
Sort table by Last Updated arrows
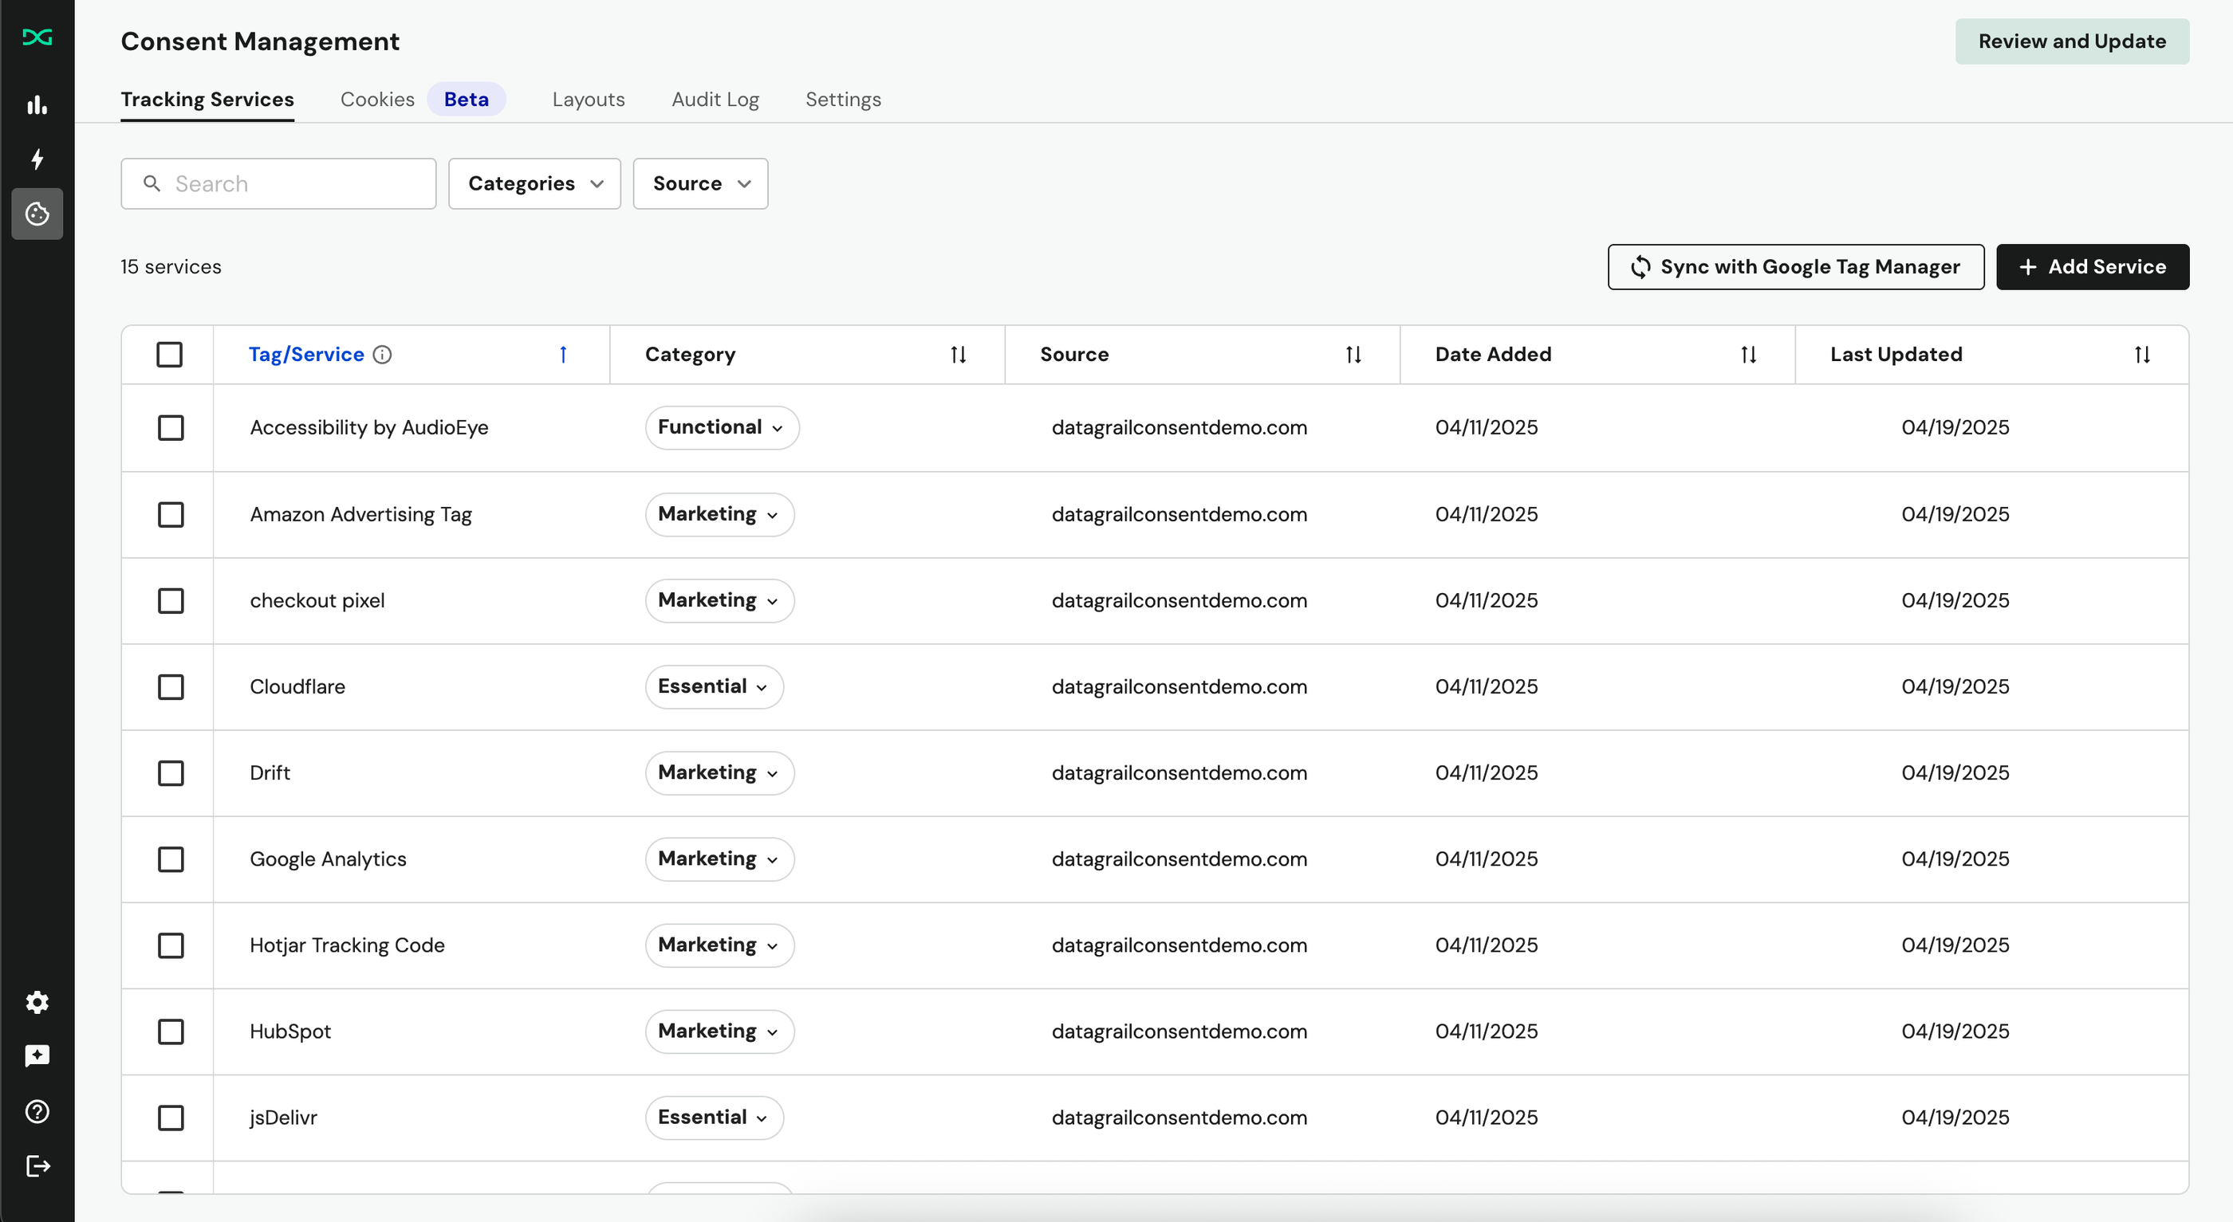(2142, 355)
